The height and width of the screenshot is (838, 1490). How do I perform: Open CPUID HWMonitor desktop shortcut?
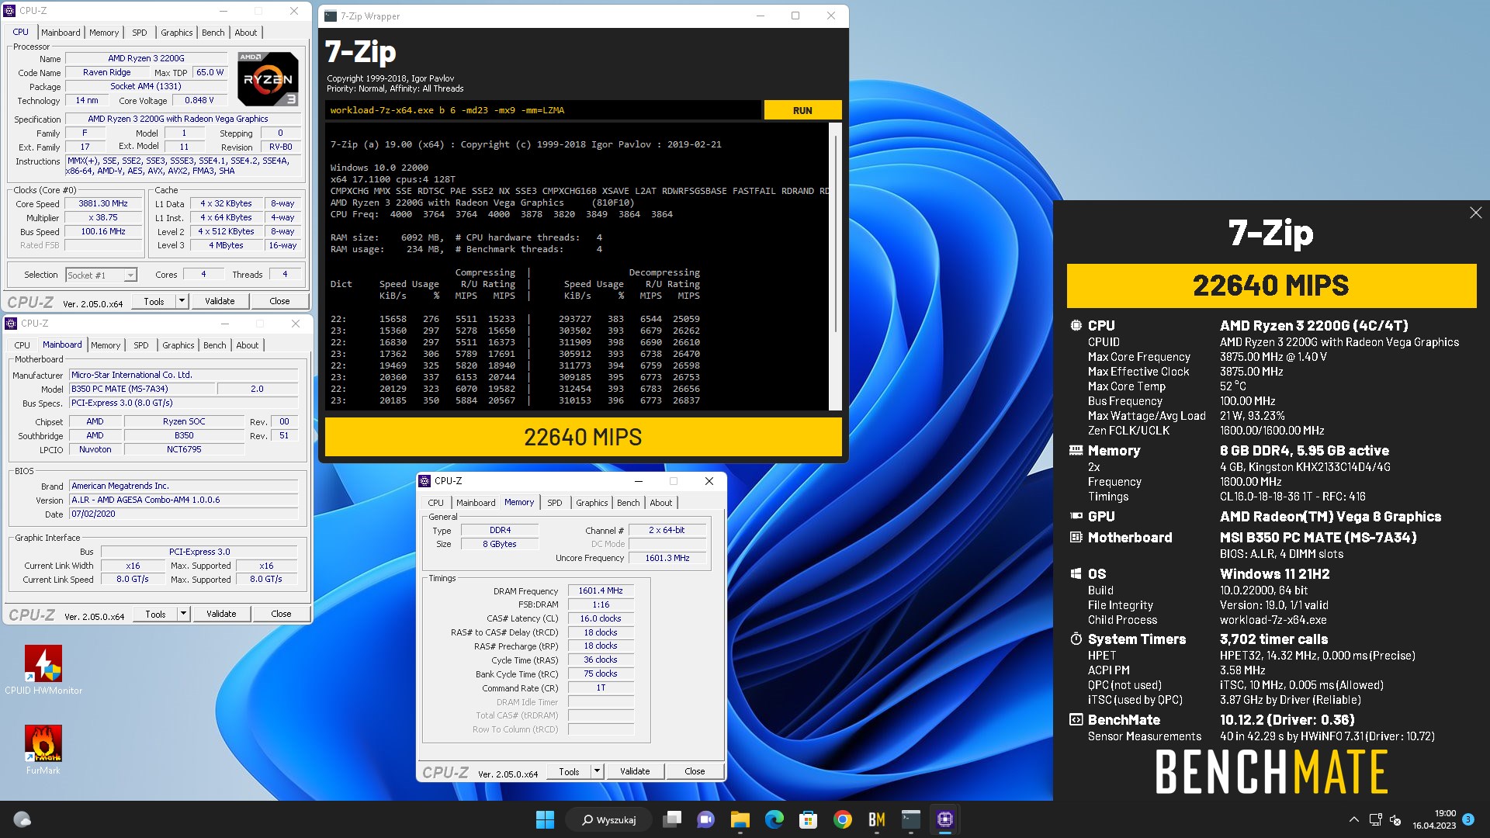(43, 669)
